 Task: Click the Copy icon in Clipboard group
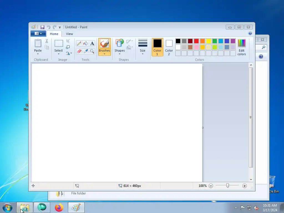pyautogui.click(x=47, y=47)
